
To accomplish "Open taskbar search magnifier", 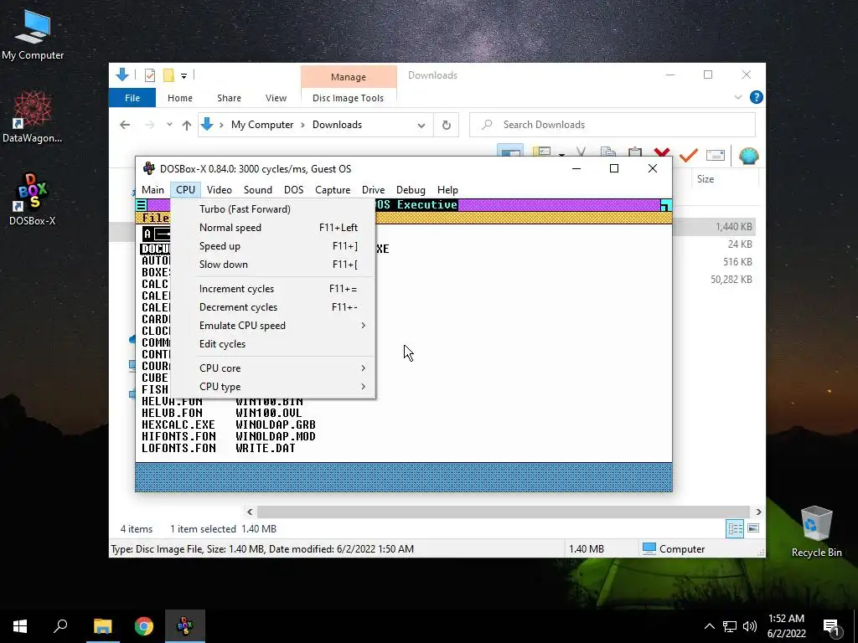I will (x=60, y=626).
